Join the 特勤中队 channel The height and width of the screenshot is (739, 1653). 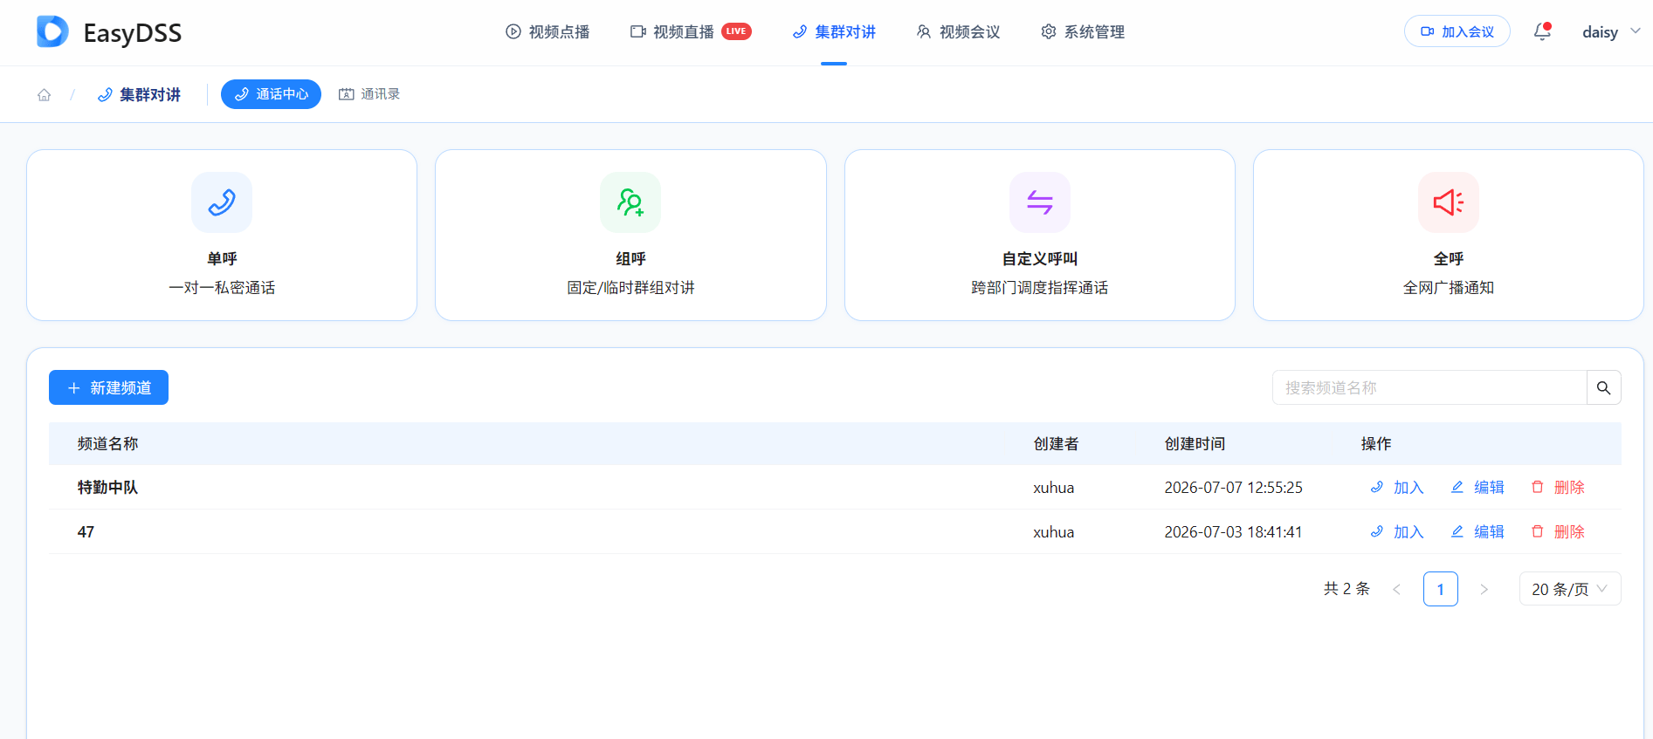pyautogui.click(x=1397, y=487)
